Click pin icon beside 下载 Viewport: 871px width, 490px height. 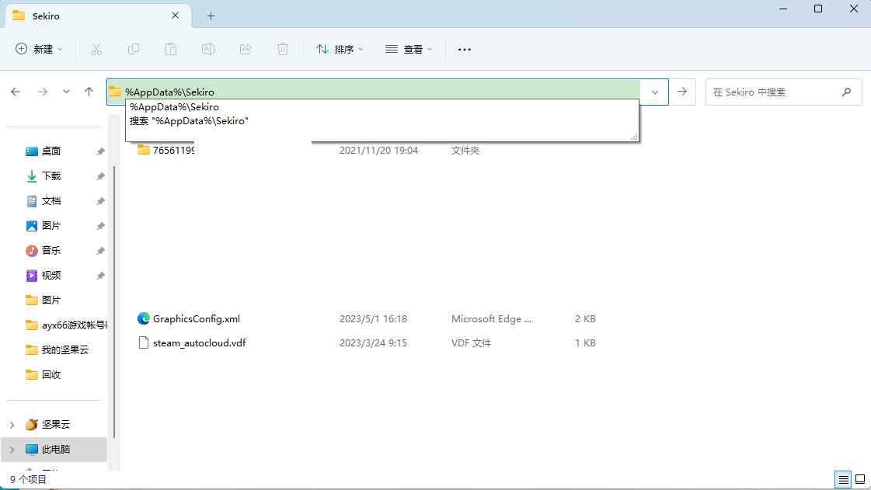coord(100,176)
